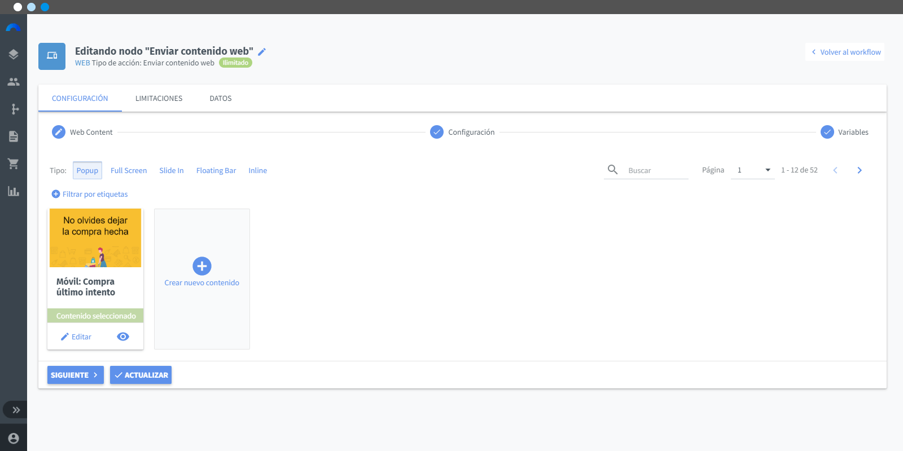Go to previous page arrow
903x451 pixels.
click(835, 170)
